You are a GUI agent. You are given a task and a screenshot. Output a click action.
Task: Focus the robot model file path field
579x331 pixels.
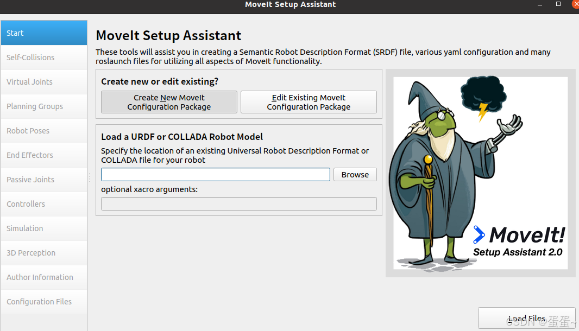(x=216, y=175)
